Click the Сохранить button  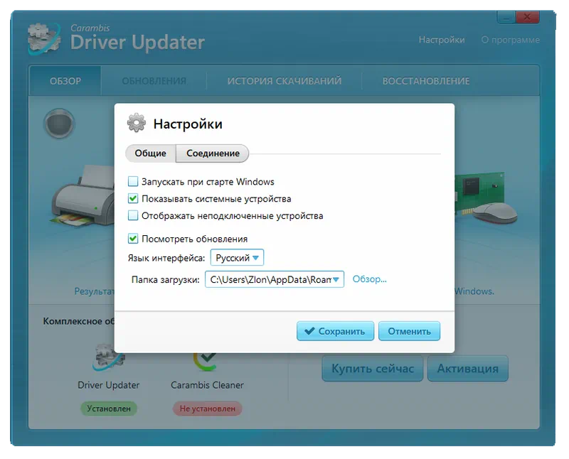coord(335,331)
